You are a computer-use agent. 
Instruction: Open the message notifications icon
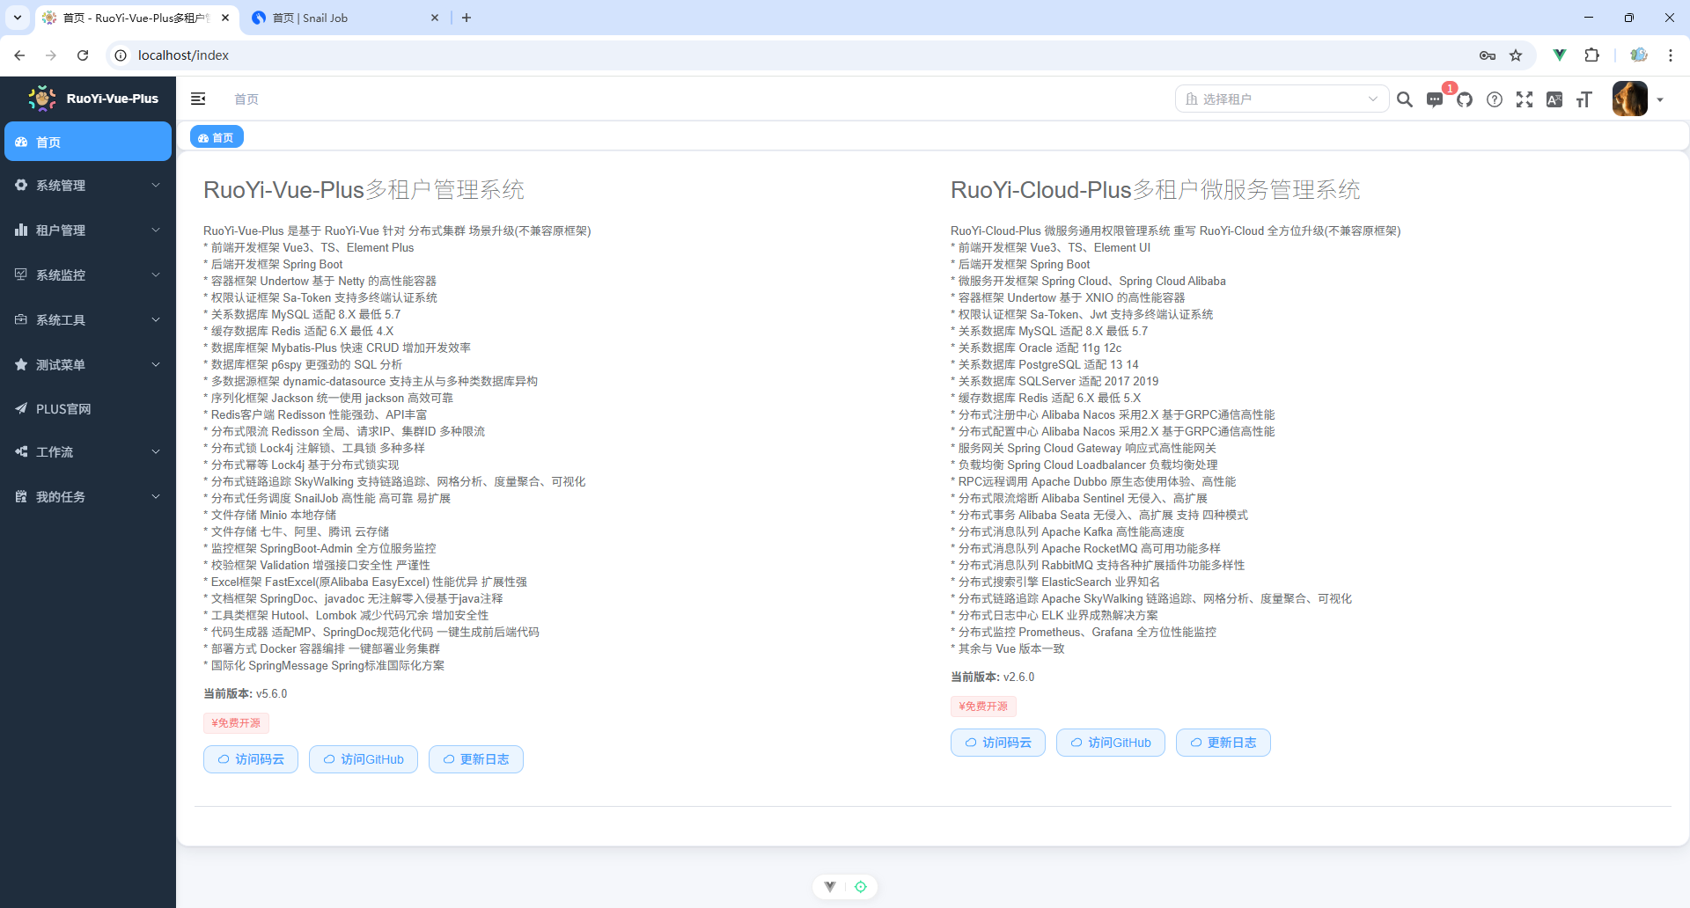[x=1435, y=99]
